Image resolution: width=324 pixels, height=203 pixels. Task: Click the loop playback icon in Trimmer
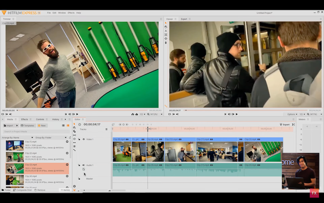[3, 114]
